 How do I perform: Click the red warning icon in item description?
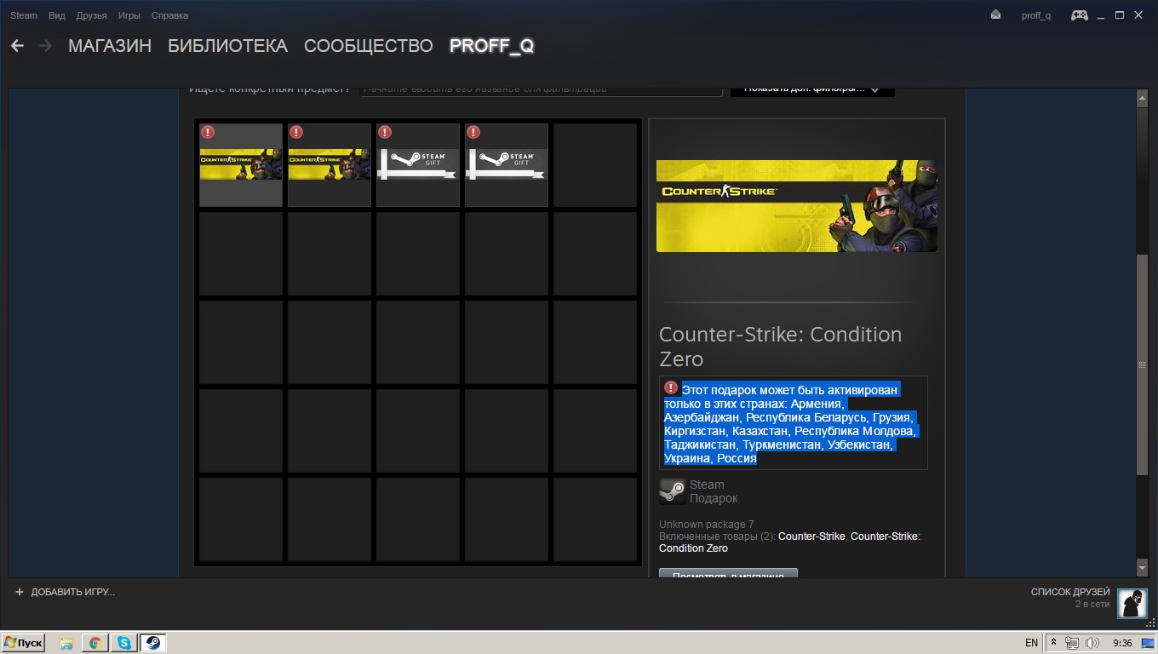click(671, 388)
